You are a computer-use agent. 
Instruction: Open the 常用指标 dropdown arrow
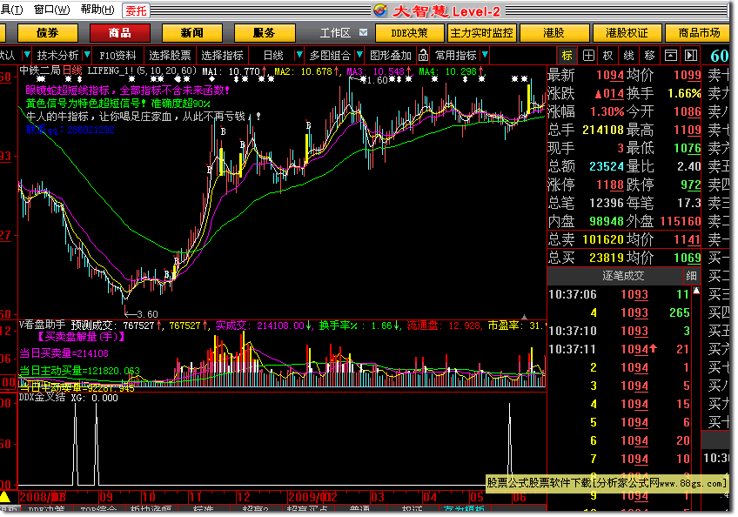coord(486,55)
